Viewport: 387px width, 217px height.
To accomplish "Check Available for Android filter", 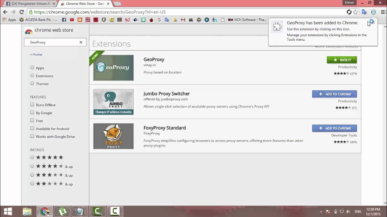I will 32,128.
